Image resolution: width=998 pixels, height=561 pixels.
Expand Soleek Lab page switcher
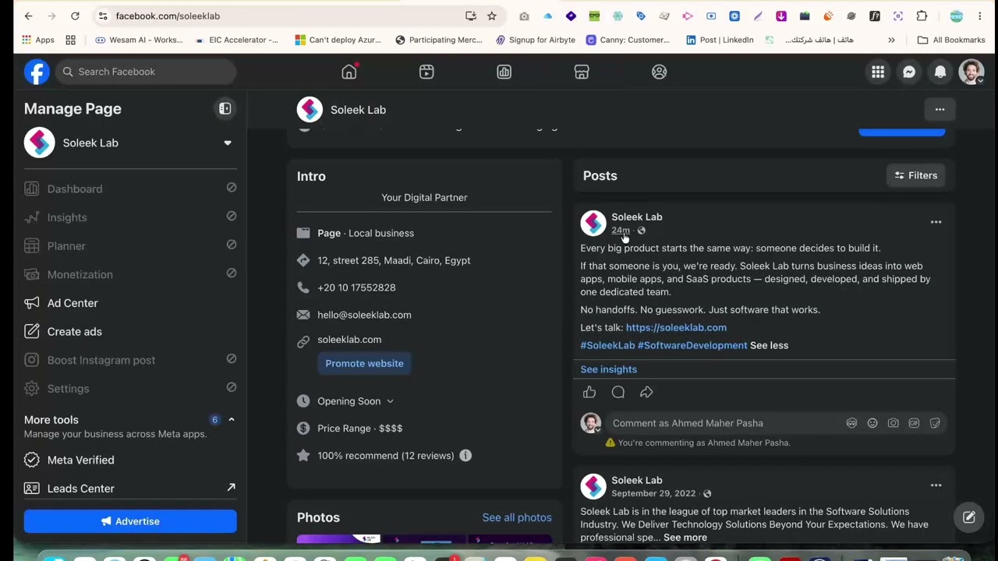click(x=228, y=143)
